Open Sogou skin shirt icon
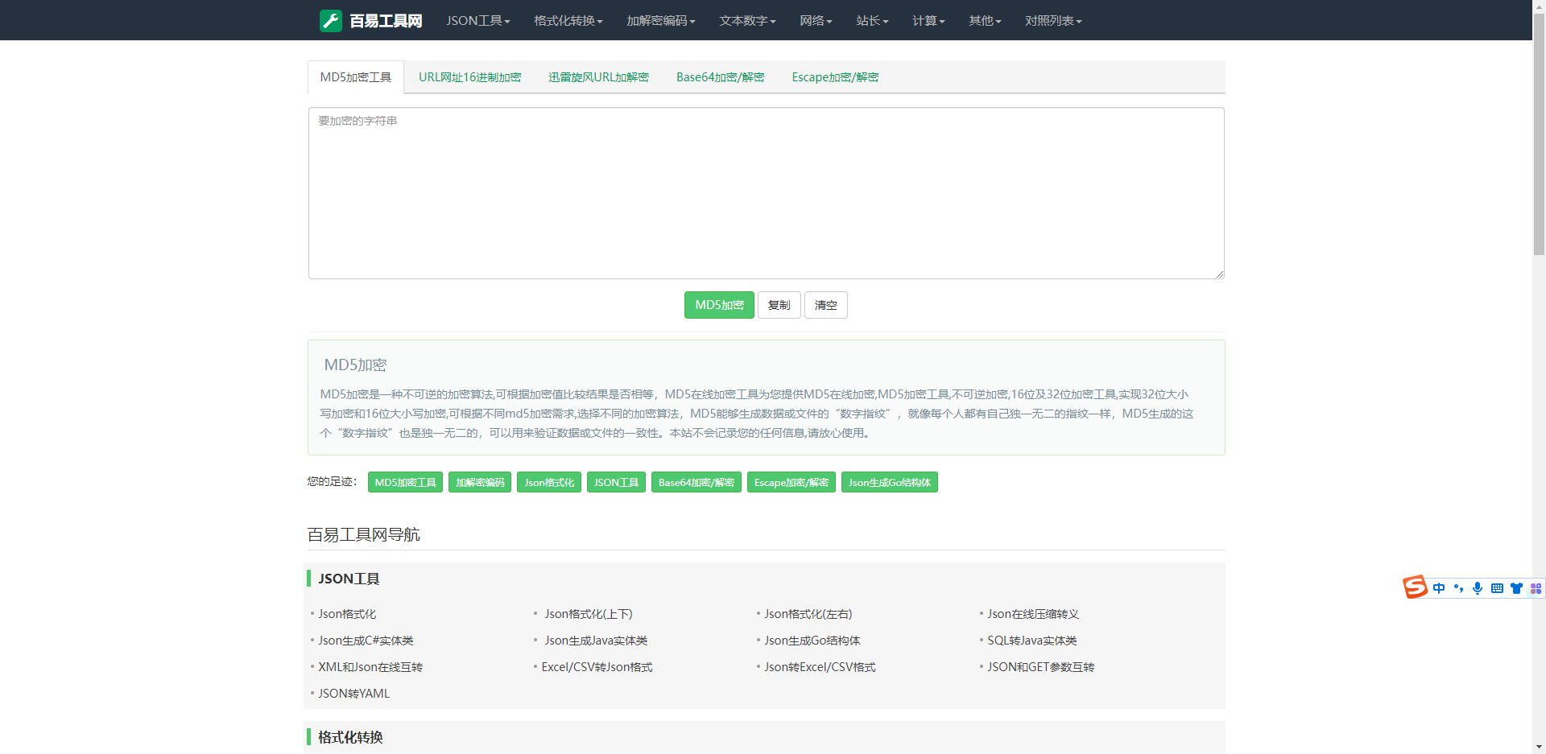Screen dimensions: 1546x754 (x=1516, y=588)
